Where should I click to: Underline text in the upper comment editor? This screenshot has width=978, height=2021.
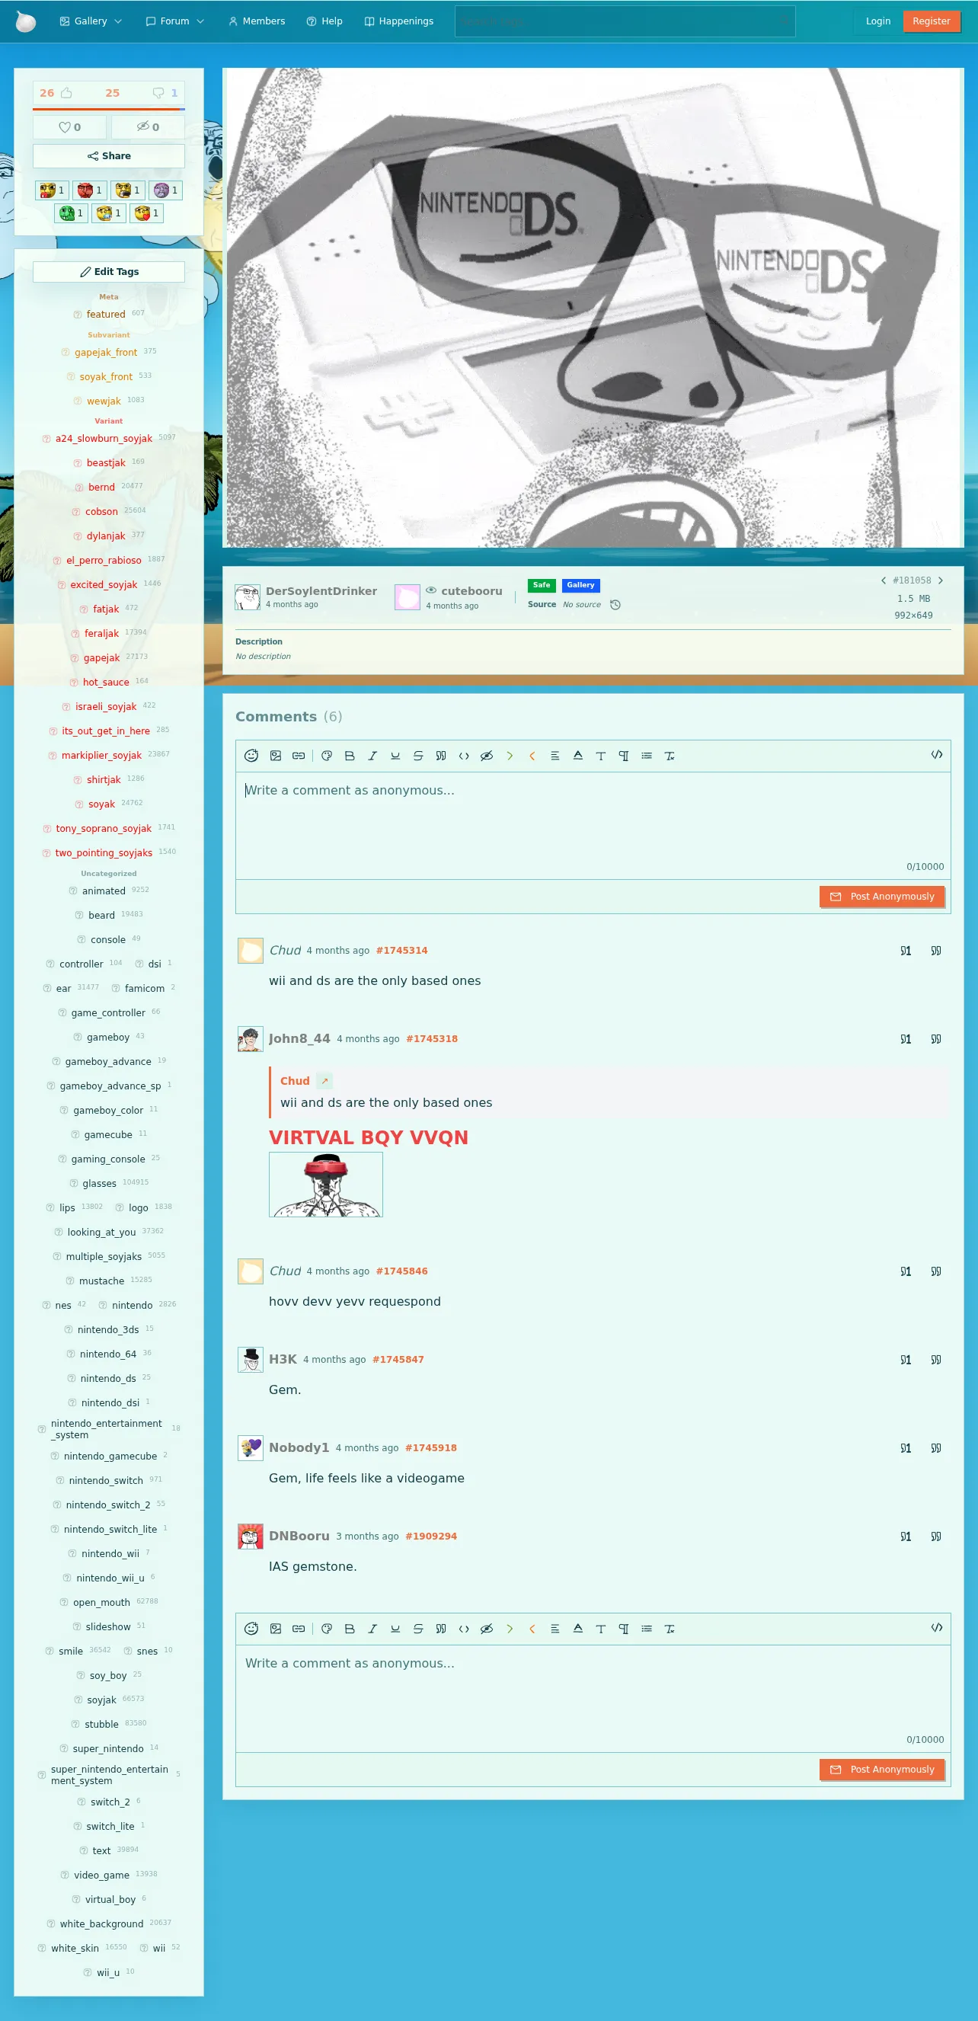[395, 756]
